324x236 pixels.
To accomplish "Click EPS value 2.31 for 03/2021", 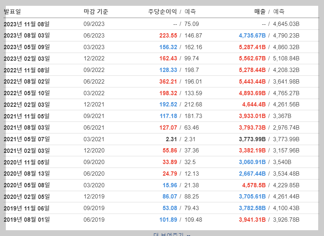I will point(171,139).
